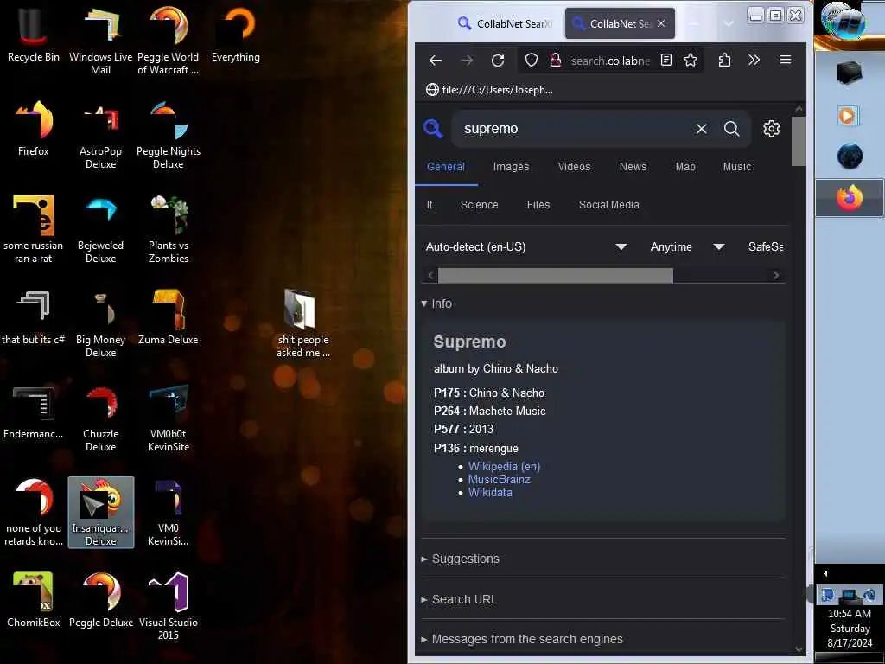Switch to Social Media search tab
Image resolution: width=885 pixels, height=664 pixels.
coord(609,205)
